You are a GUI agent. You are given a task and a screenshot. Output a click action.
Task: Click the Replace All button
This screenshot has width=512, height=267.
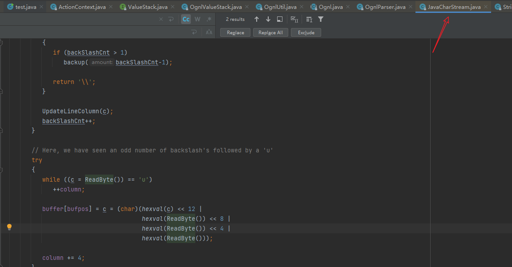[x=270, y=32]
